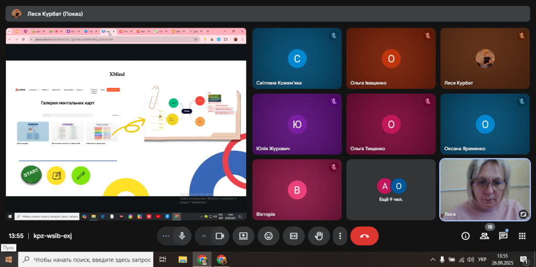Open emoji reactions panel

269,236
